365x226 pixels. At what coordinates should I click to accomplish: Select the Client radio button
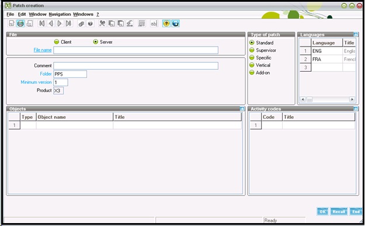56,42
